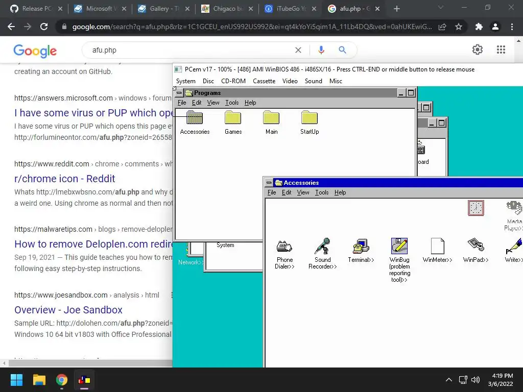Open Help menu in Accessories window

click(x=340, y=192)
